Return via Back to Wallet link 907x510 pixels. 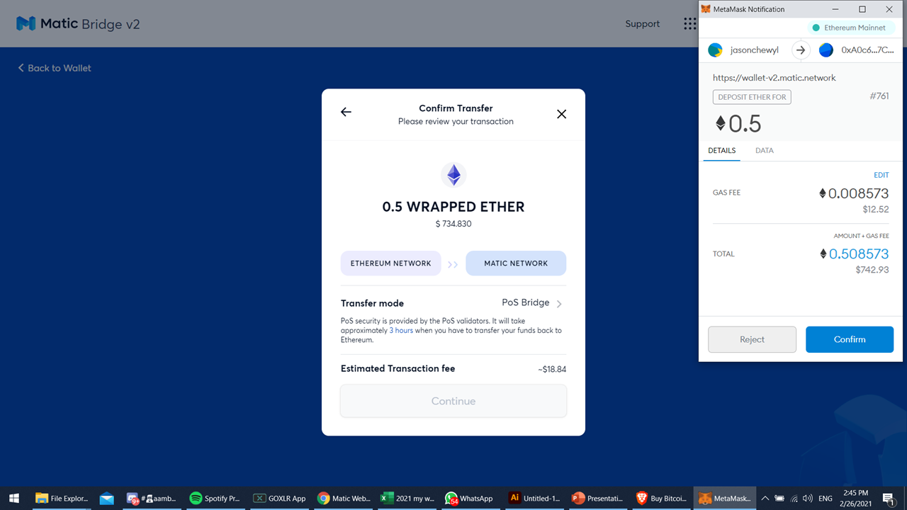pos(55,68)
